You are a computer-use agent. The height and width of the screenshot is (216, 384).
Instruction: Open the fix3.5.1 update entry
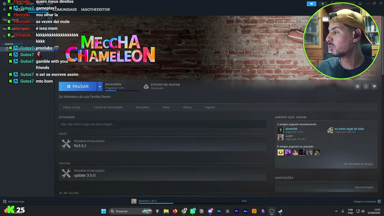click(163, 144)
